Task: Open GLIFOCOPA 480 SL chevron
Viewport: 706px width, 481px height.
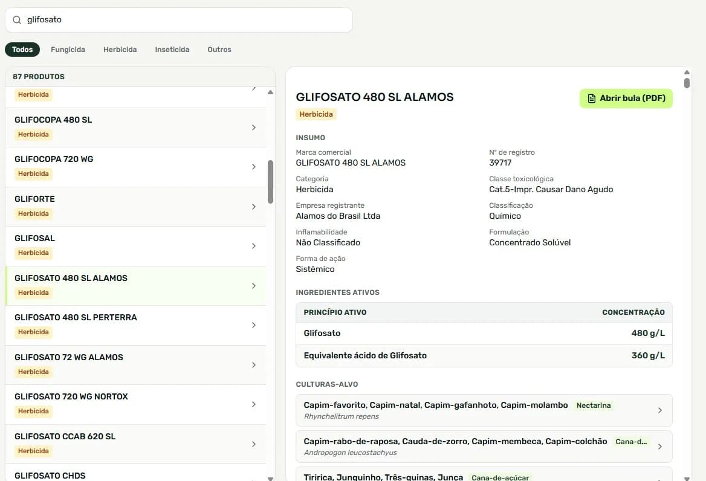Action: [x=254, y=128]
